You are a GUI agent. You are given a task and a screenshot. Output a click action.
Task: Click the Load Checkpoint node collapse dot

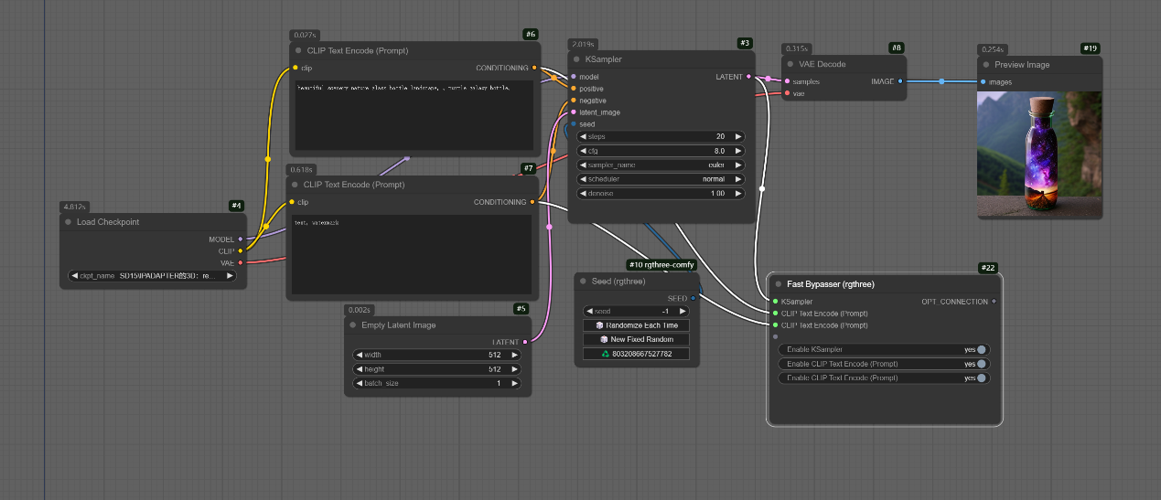69,222
